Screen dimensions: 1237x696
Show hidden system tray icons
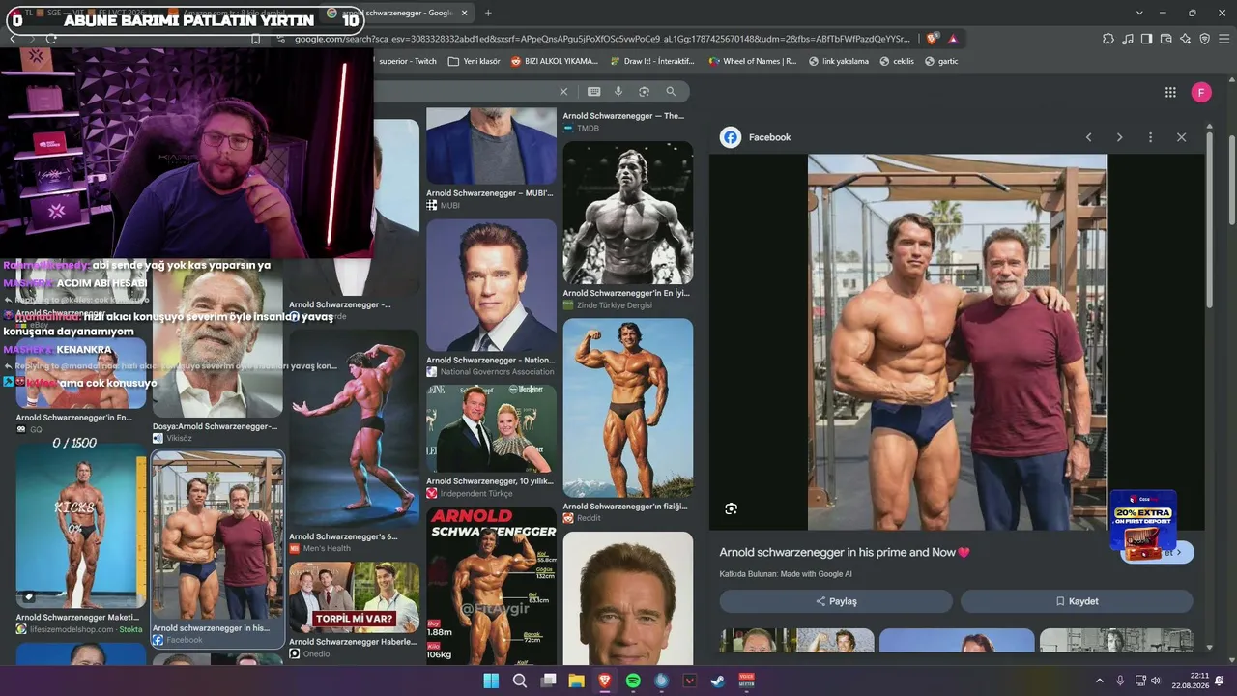(x=1099, y=681)
